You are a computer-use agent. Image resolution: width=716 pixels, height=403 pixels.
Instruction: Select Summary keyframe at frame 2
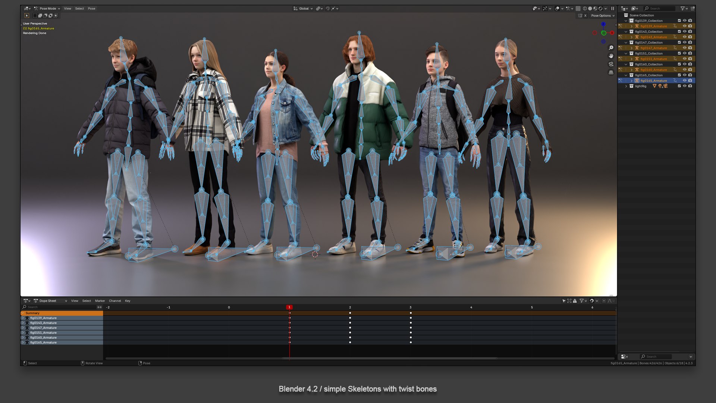[x=350, y=313]
